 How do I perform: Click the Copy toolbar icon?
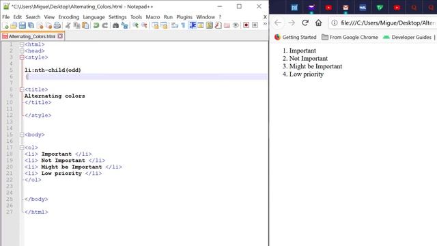coord(76,25)
